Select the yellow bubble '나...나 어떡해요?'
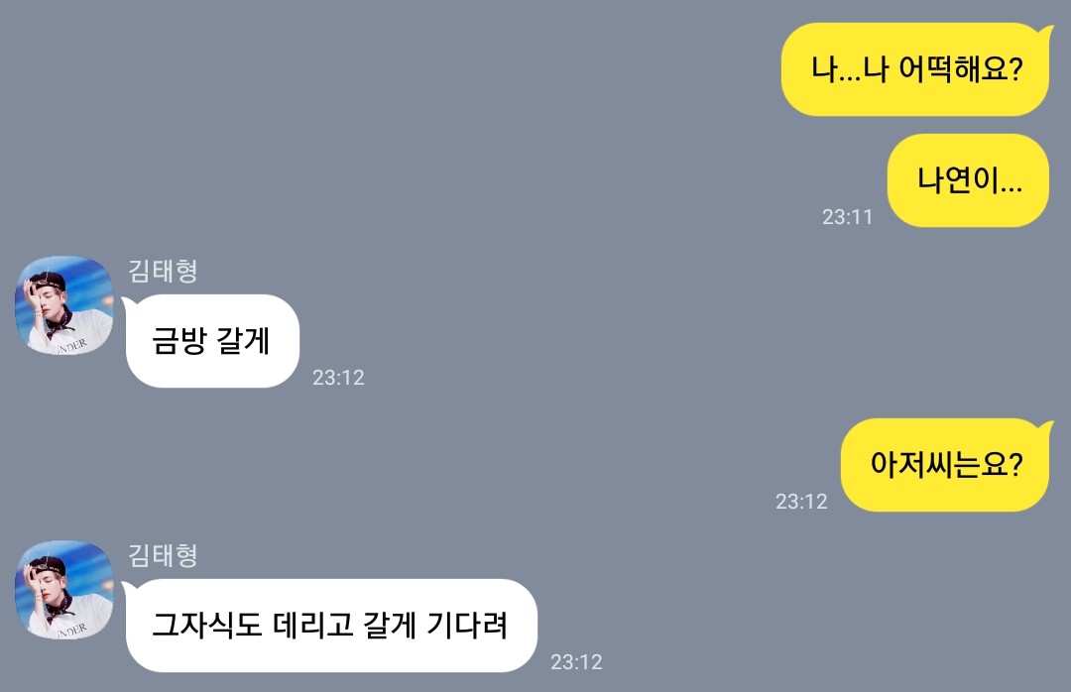The height and width of the screenshot is (692, 1071). tap(915, 69)
